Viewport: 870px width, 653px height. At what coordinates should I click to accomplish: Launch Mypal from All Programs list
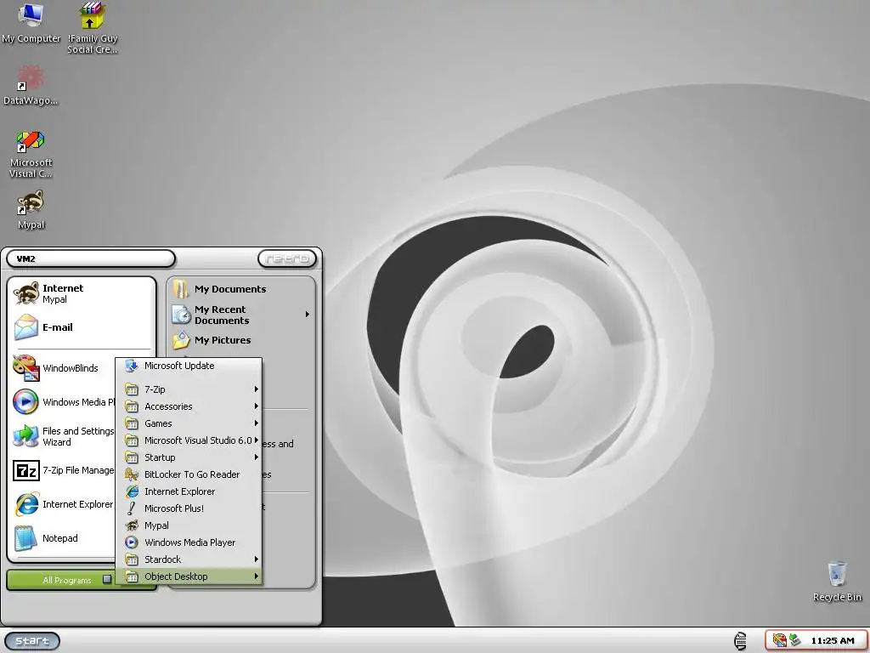189,525
